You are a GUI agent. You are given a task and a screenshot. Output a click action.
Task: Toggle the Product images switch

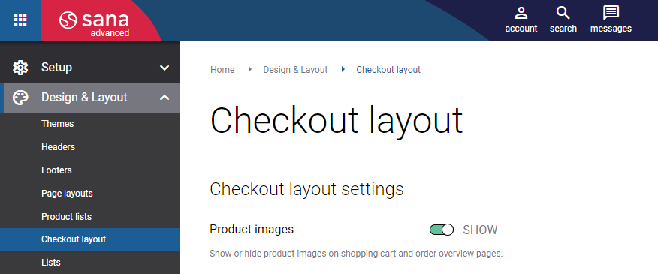tap(442, 230)
